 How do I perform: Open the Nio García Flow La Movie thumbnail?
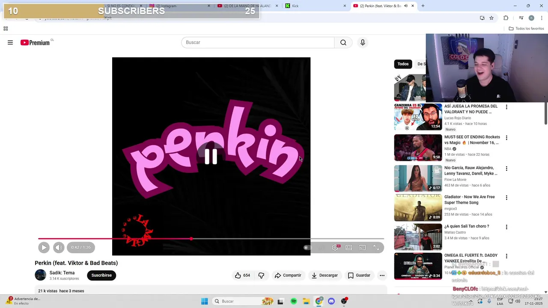418,178
